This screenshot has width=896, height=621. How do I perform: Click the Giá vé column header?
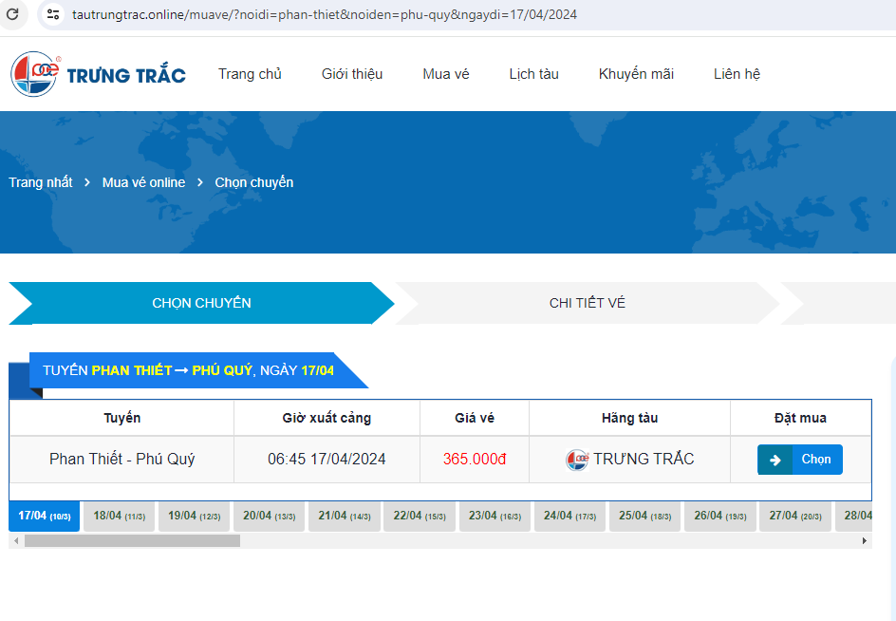[475, 418]
